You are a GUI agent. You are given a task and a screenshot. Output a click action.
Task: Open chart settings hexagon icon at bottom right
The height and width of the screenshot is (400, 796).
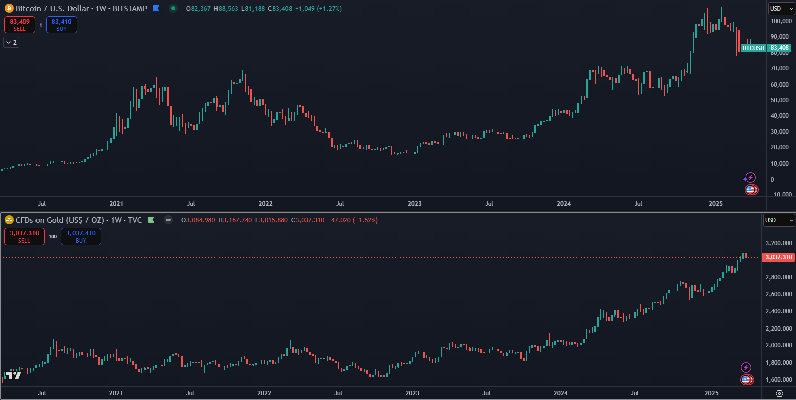[780, 393]
